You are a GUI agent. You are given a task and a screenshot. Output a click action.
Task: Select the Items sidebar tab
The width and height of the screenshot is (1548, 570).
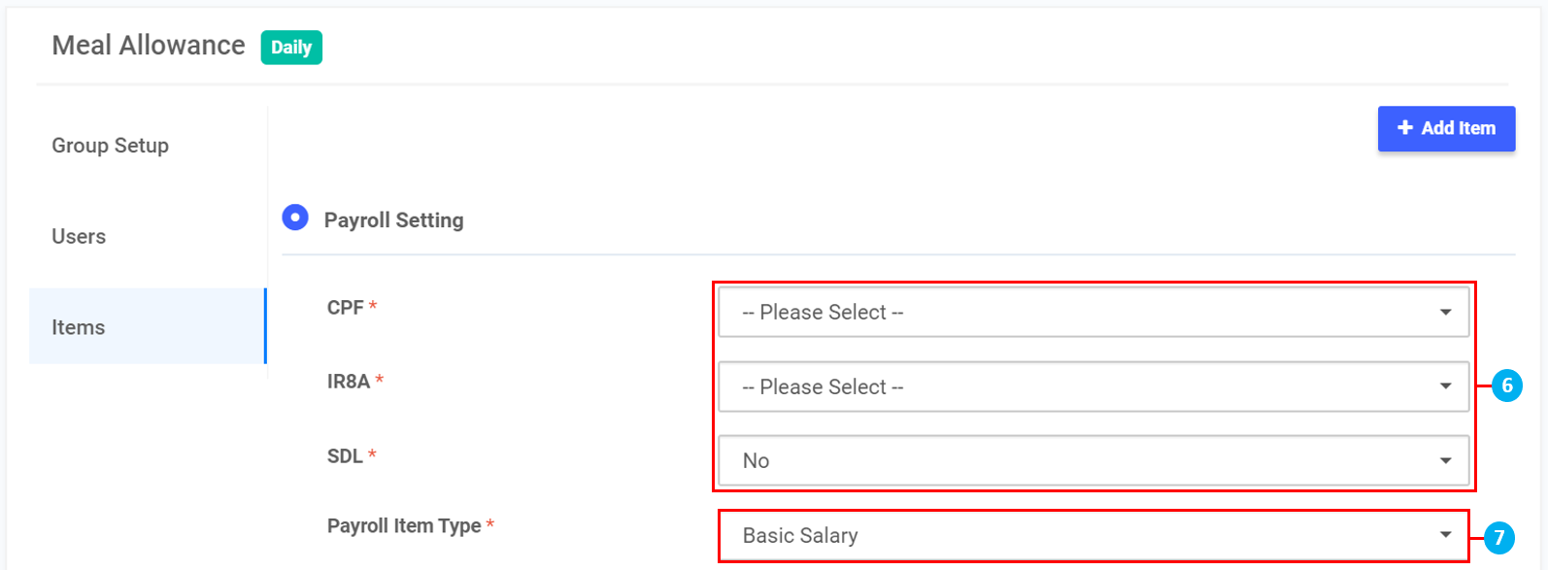(x=79, y=327)
